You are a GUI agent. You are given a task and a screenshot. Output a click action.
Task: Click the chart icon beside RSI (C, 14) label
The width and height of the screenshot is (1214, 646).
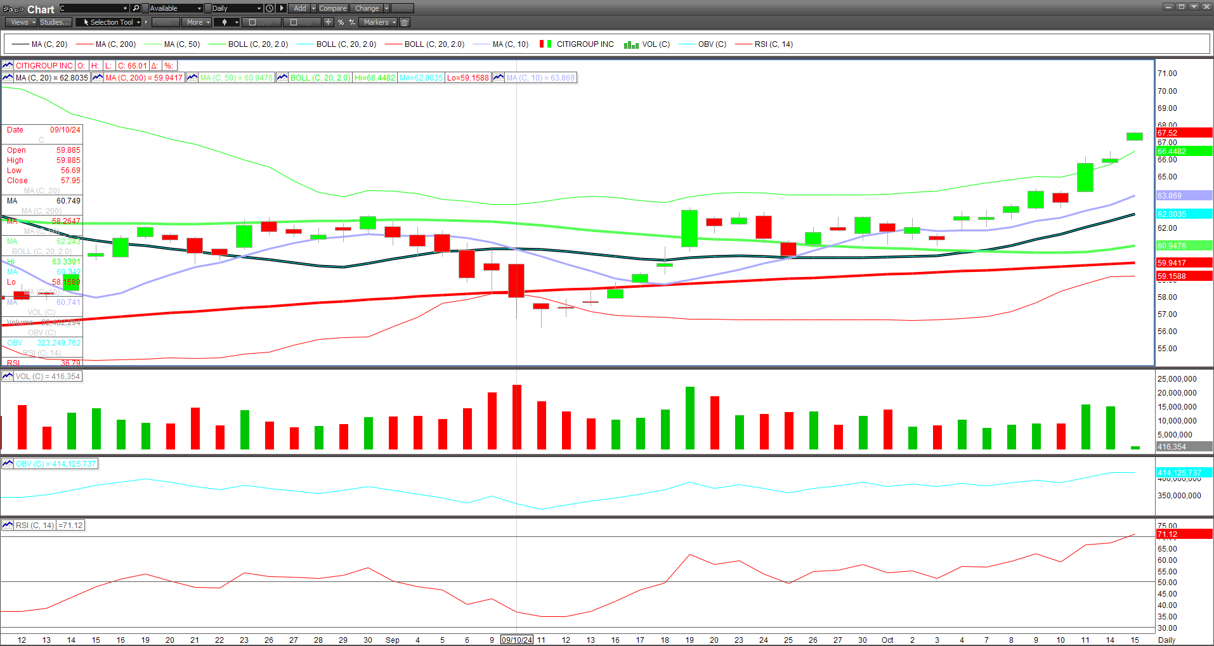8,526
